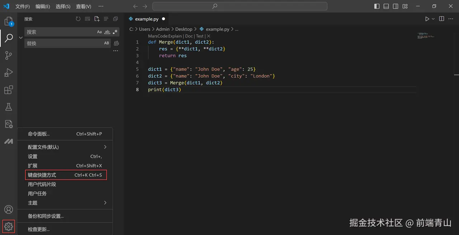This screenshot has height=235, width=459.
Task: Toggle Match Case in search box
Action: (x=99, y=32)
